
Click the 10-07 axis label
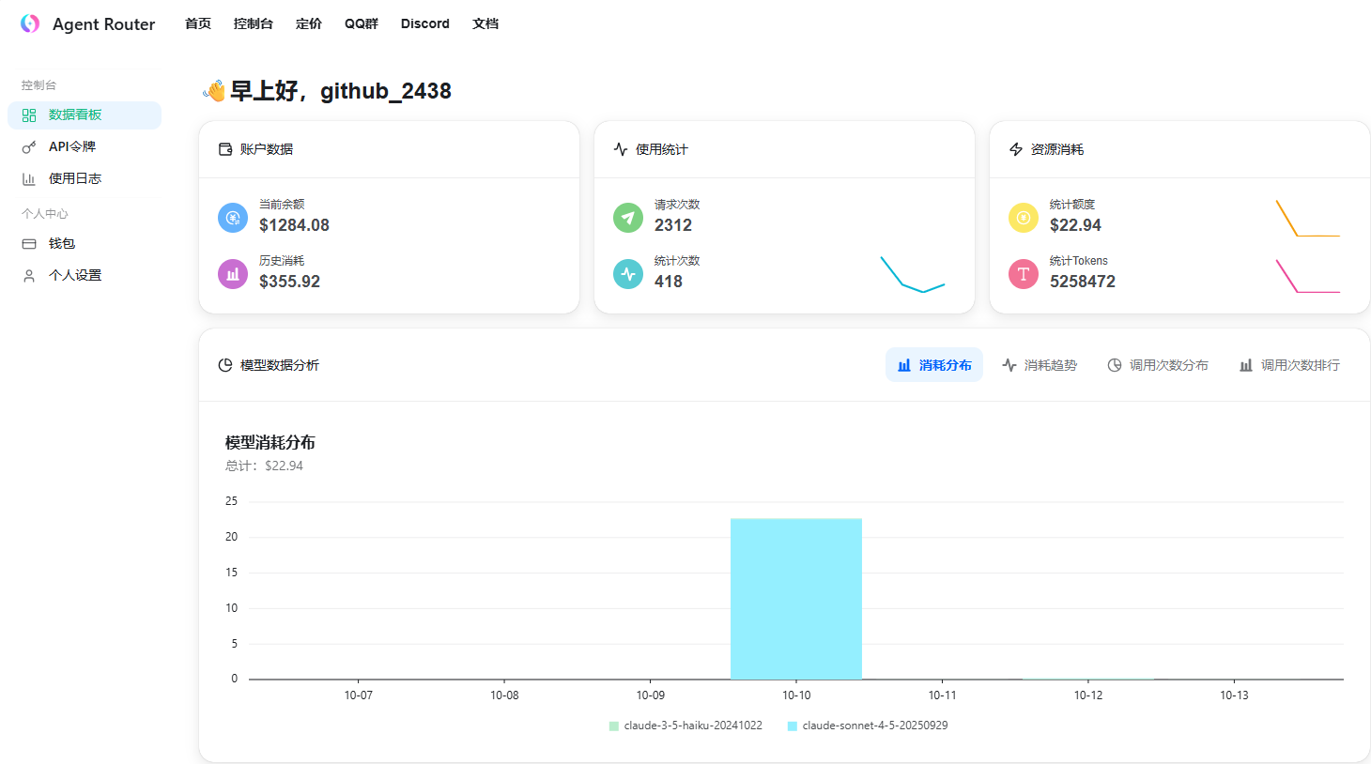tap(359, 695)
